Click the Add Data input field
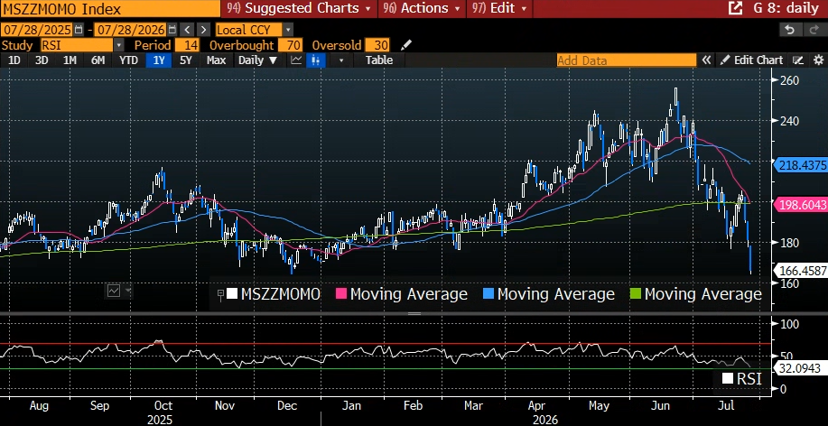828x426 pixels. (627, 60)
